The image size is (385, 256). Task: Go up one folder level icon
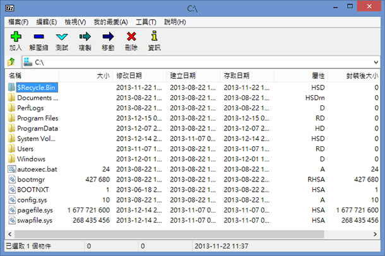pos(11,62)
